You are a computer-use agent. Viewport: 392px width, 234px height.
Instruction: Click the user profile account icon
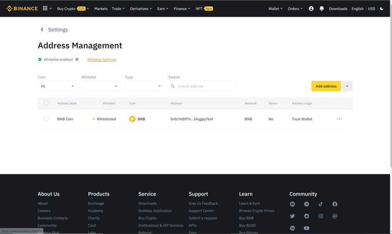(311, 8)
